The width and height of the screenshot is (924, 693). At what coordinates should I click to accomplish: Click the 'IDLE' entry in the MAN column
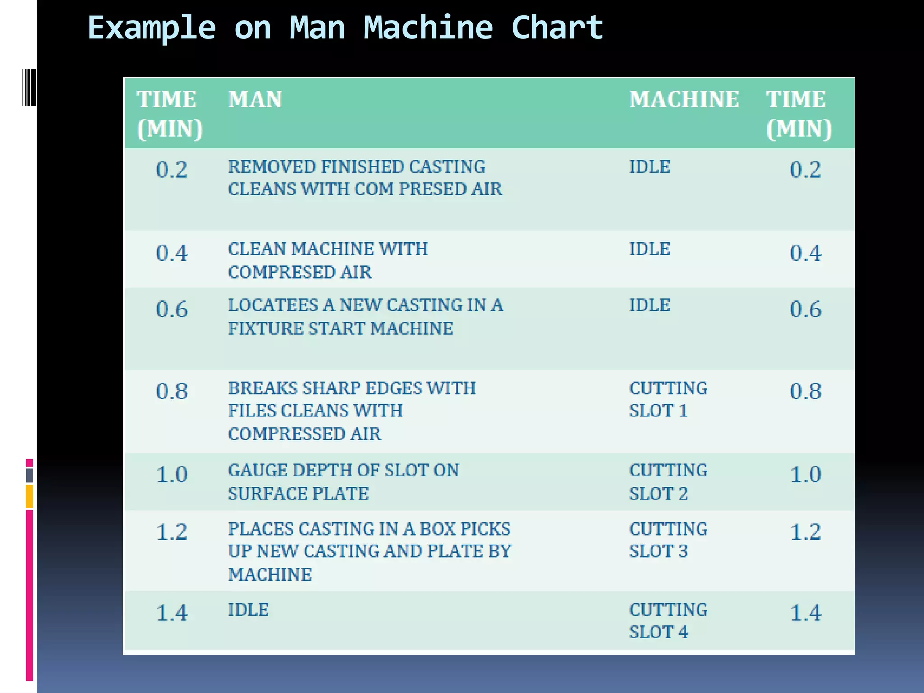(248, 610)
